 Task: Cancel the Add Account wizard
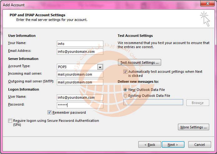click(200, 145)
